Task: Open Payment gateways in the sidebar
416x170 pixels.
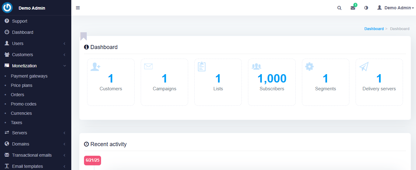Action: click(x=29, y=76)
